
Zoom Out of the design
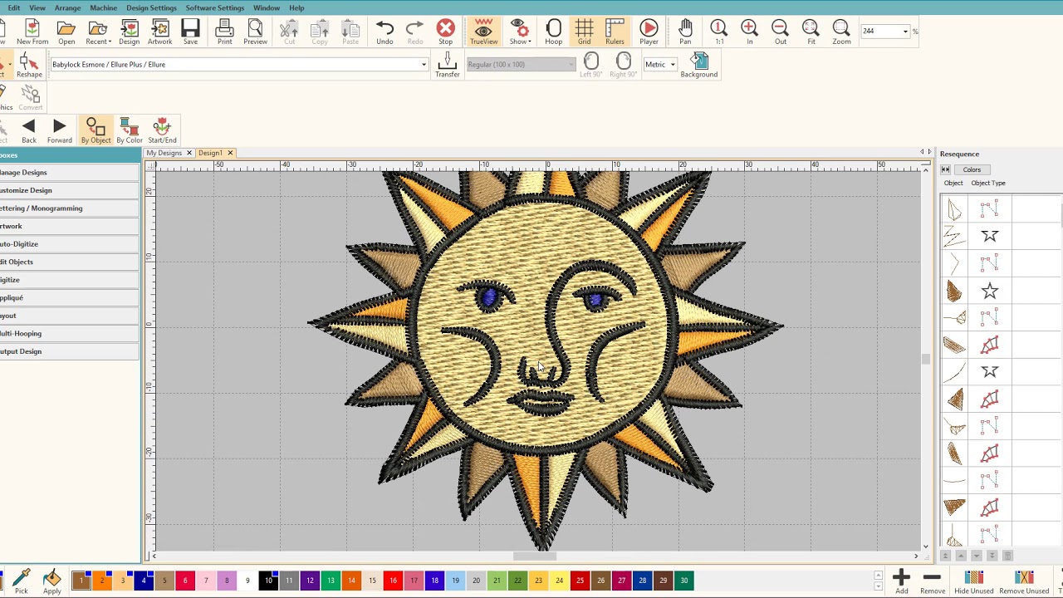click(x=780, y=32)
